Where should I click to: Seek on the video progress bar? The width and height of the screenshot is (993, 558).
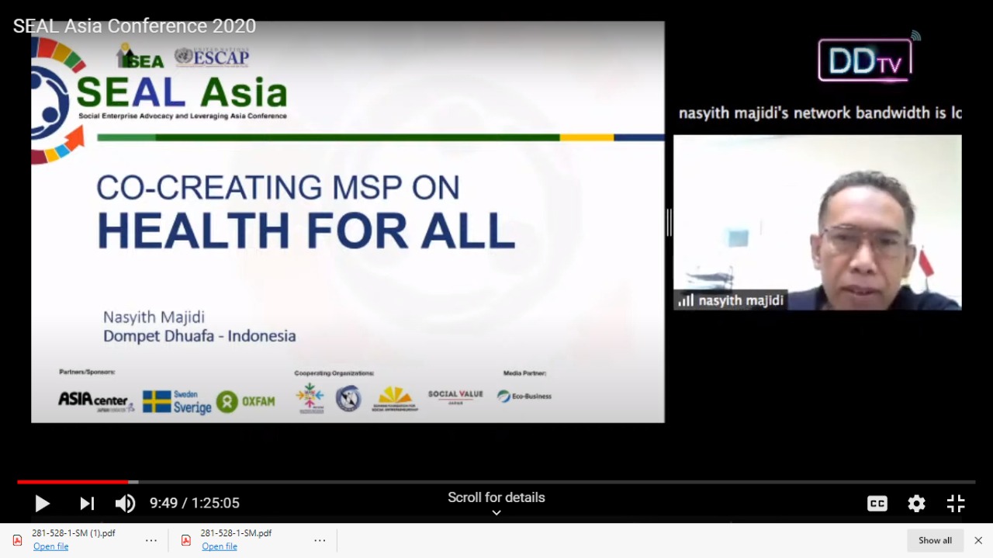click(x=496, y=482)
